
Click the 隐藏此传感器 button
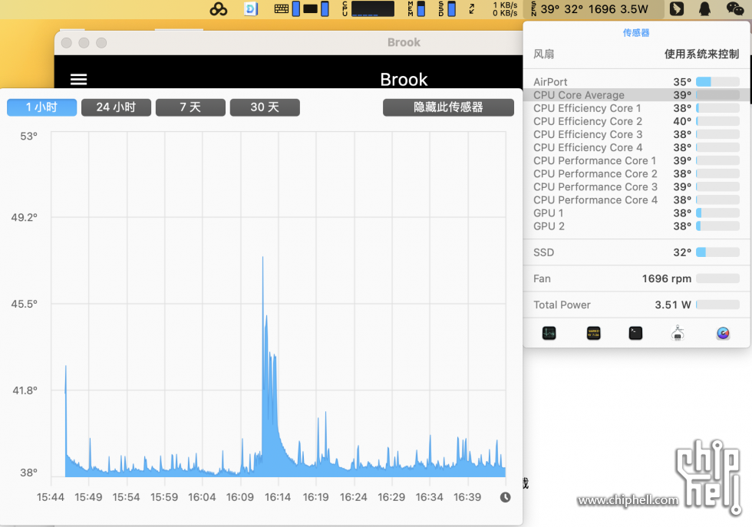(x=448, y=107)
